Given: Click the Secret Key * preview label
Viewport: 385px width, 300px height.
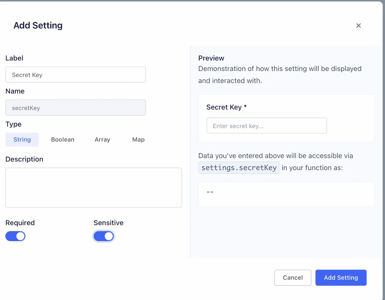Looking at the screenshot, I should pyautogui.click(x=227, y=107).
